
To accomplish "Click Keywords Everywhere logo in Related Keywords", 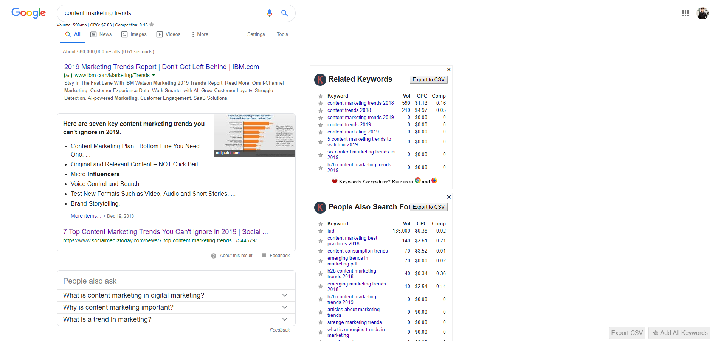I will pos(320,80).
